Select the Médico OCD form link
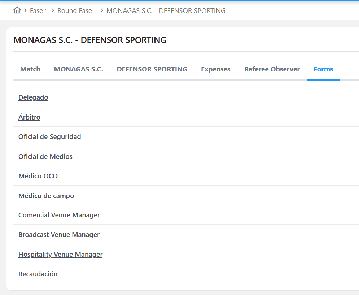Screen dimensions: 359x295 click(x=38, y=176)
